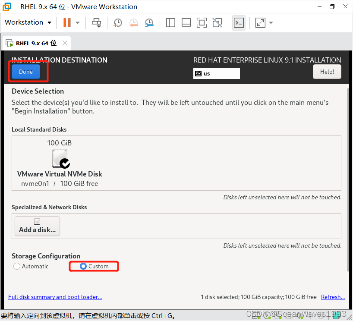
Task: Click the Help! button
Action: (x=327, y=72)
